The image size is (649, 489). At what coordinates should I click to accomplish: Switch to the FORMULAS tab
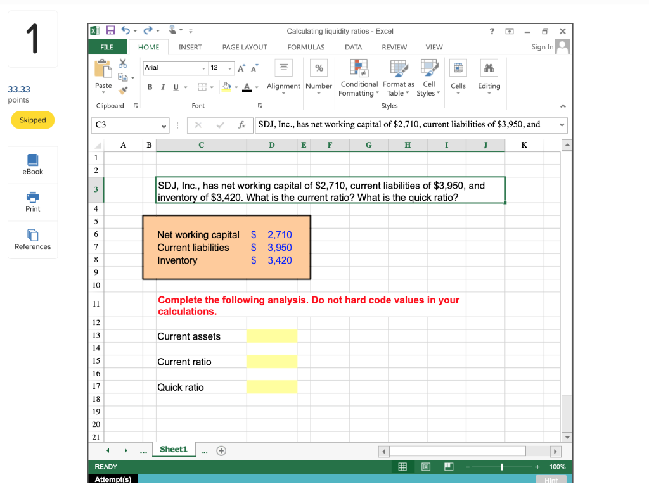306,47
